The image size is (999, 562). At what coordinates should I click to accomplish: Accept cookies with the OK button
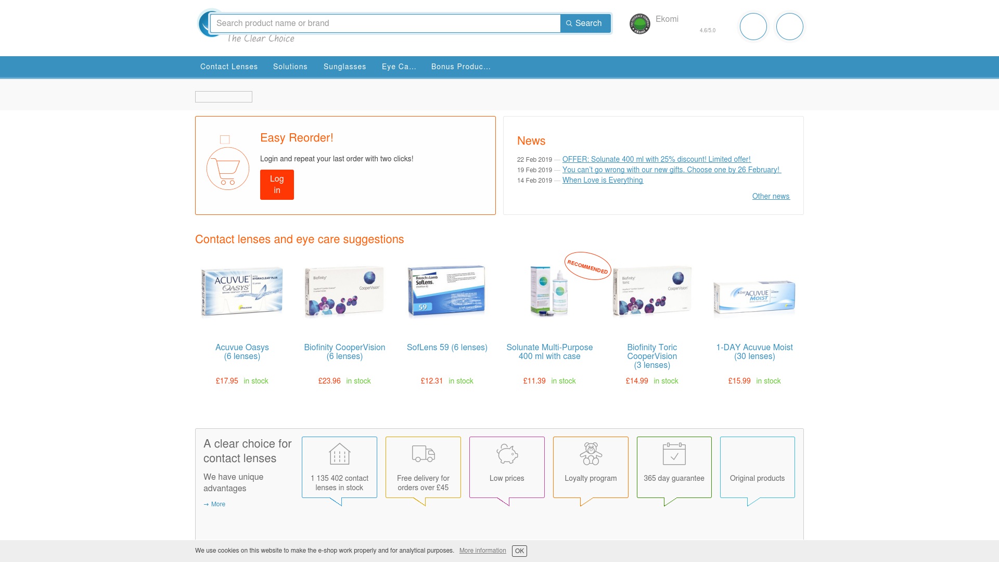(519, 551)
